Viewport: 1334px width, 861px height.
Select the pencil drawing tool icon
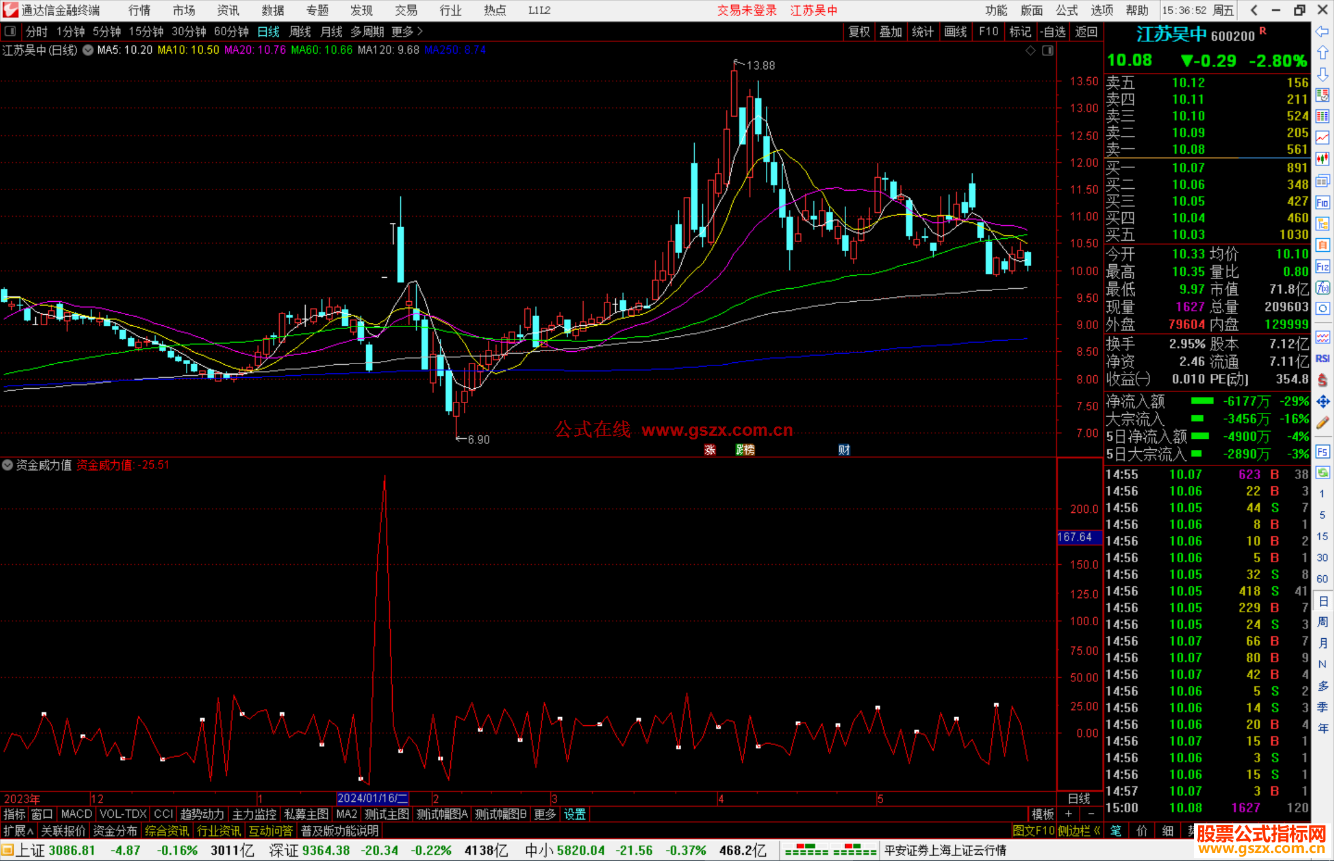[x=1322, y=423]
